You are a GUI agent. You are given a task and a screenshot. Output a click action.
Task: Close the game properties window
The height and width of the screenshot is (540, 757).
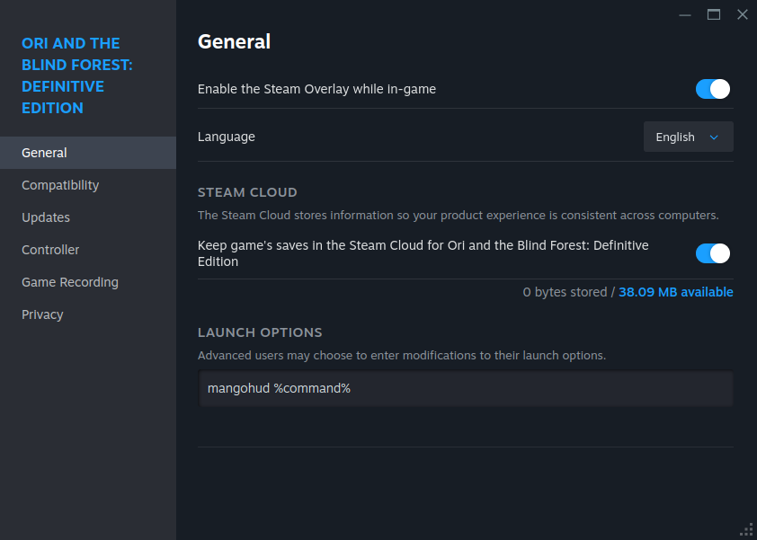tap(743, 15)
